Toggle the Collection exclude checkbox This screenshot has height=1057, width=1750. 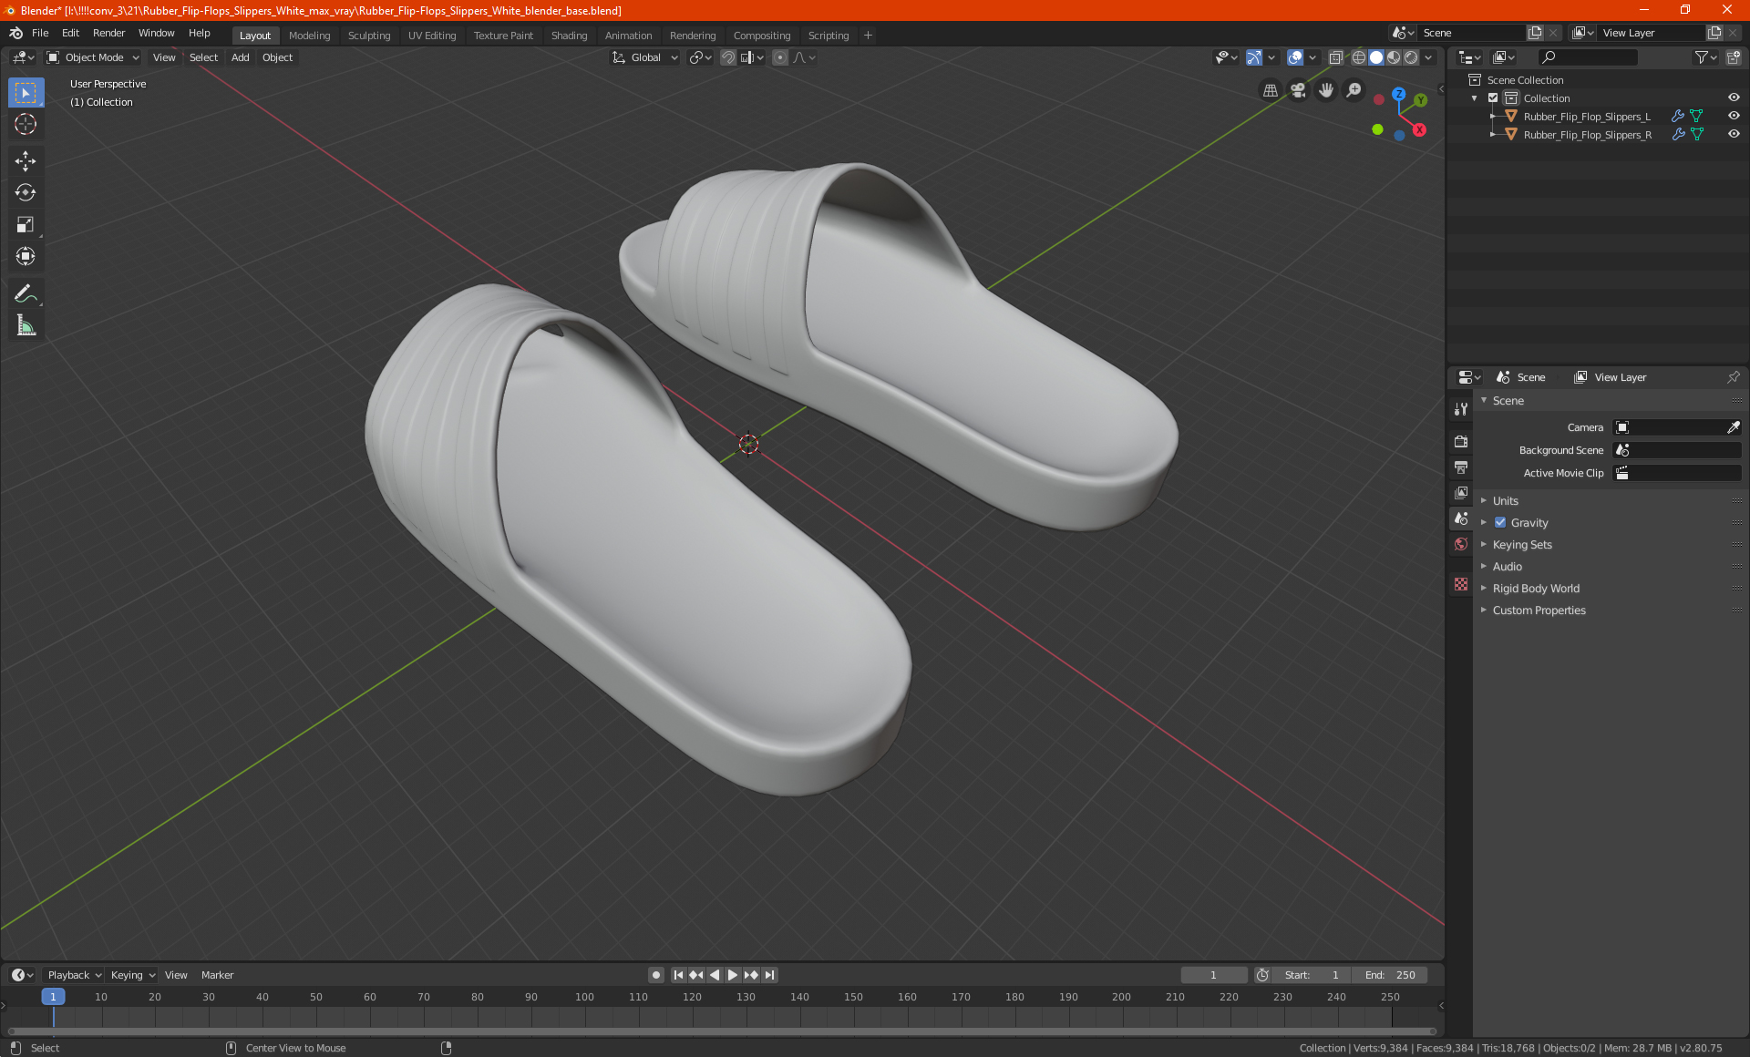tap(1493, 97)
